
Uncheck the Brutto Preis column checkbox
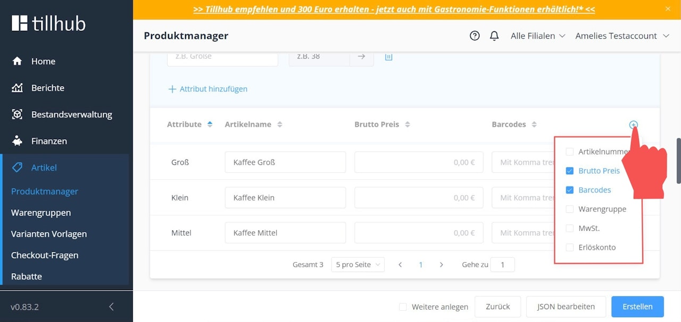click(570, 171)
